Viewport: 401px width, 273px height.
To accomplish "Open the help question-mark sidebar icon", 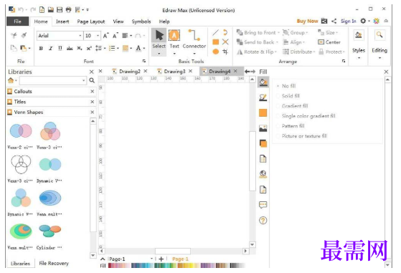I will (263, 220).
